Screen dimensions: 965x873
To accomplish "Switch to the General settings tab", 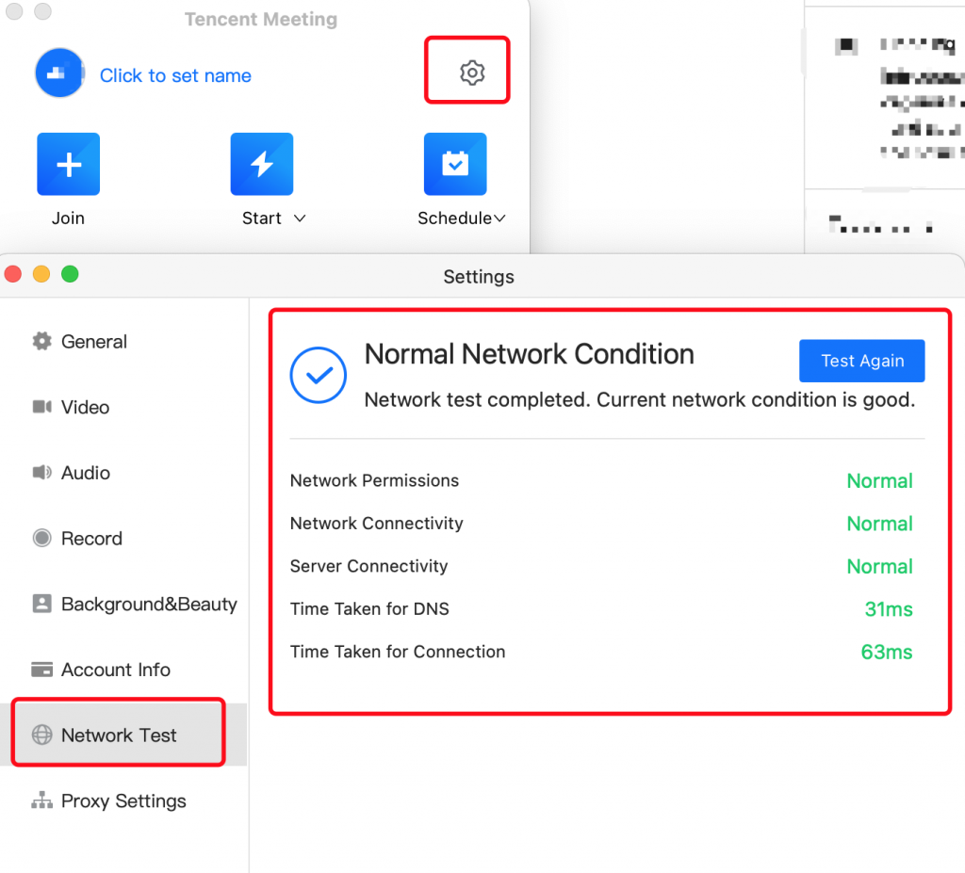I will point(93,342).
